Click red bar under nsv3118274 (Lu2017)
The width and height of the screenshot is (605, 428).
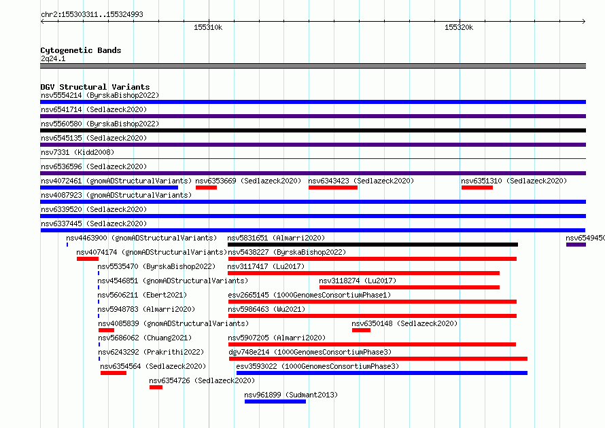click(410, 287)
